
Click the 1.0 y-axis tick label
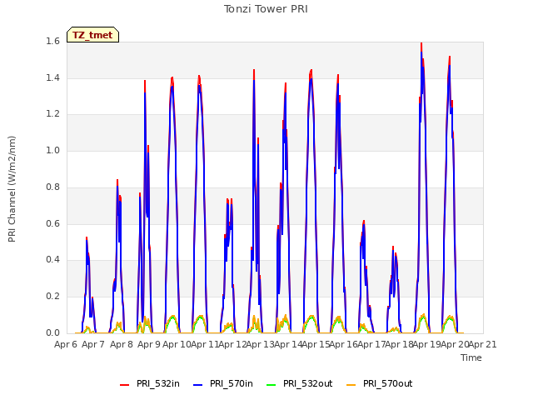[x=52, y=151]
